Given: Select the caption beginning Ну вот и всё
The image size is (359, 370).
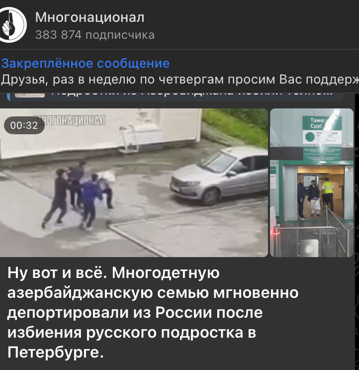Looking at the screenshot, I should pos(153,312).
